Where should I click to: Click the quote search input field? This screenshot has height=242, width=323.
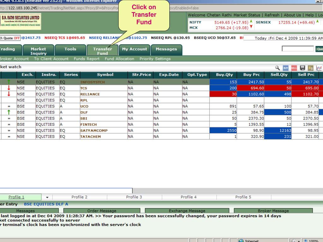(x=298, y=49)
